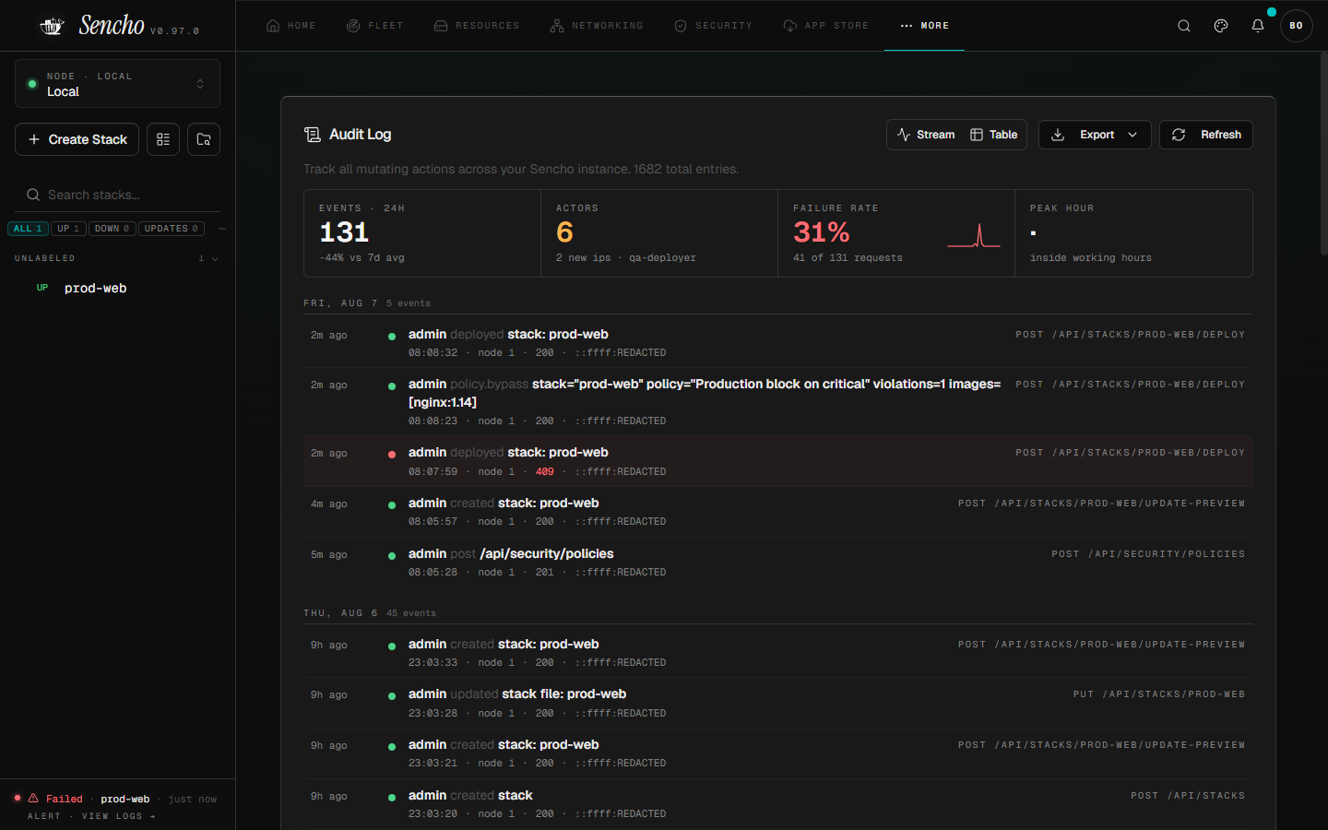Viewport: 1328px width, 830px height.
Task: Select the 08:08:32 deployed prod-web entry
Action: (778, 343)
